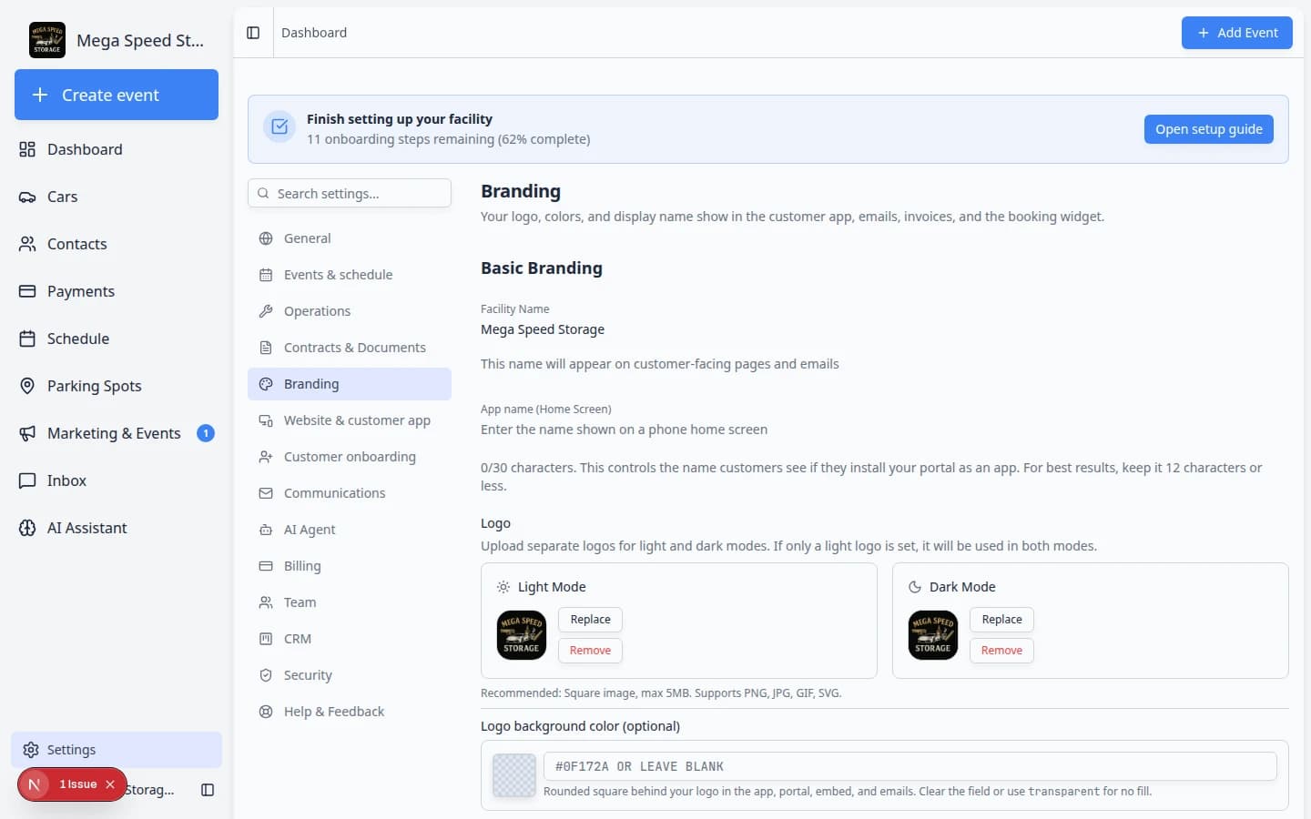1311x819 pixels.
Task: Click the Contacts people icon in sidebar
Action: (x=27, y=244)
